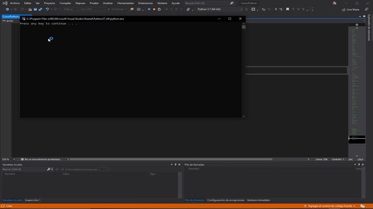Open the Explorador de soluciones side tab
373x209 pixels.
pyautogui.click(x=369, y=28)
